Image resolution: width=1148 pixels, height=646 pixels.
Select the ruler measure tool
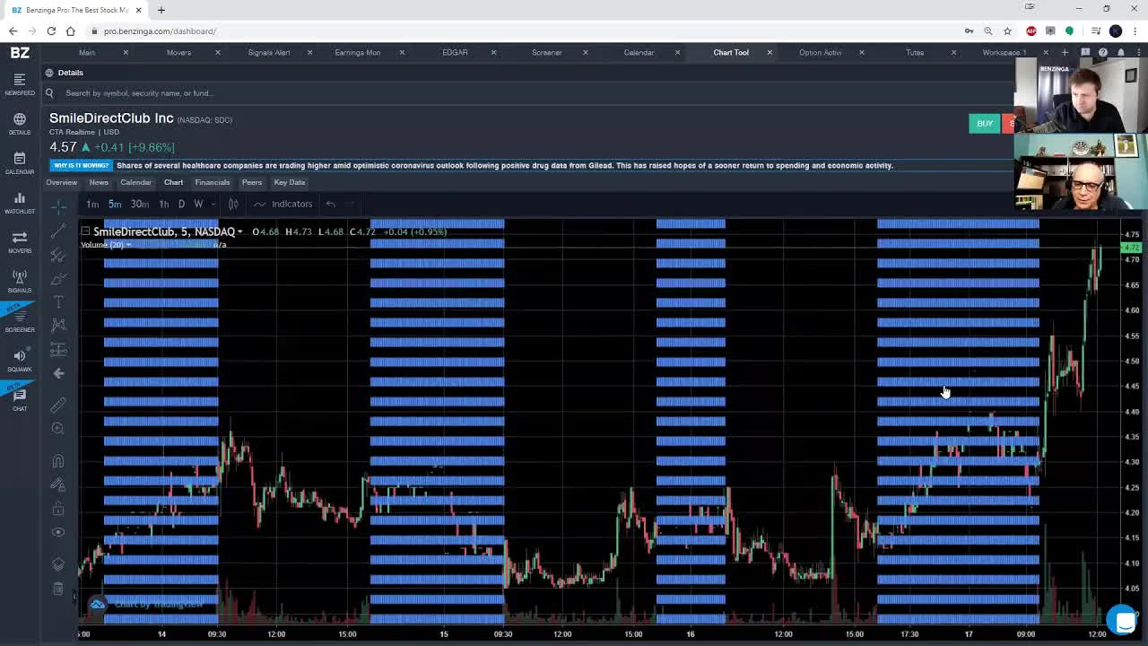[58, 405]
